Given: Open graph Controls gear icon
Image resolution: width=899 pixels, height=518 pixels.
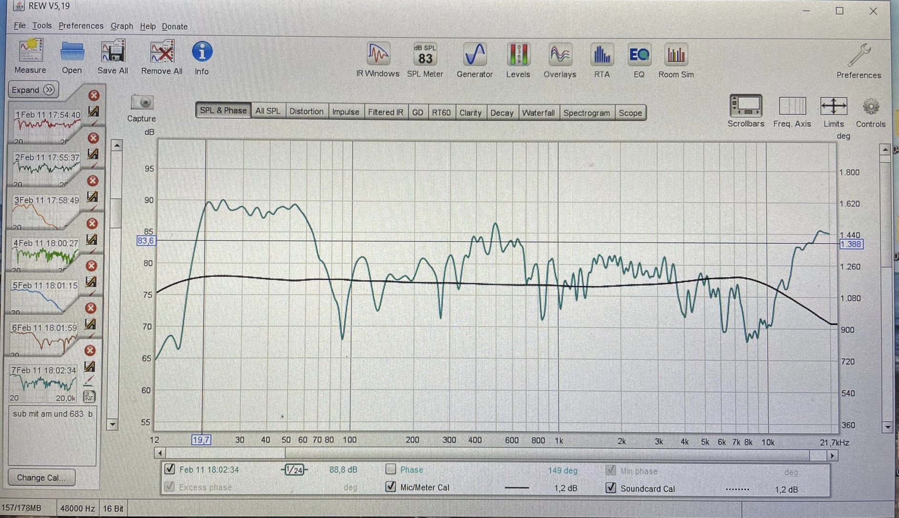Looking at the screenshot, I should (870, 107).
